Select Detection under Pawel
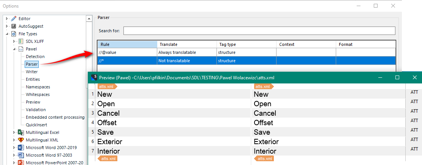 (x=35, y=57)
